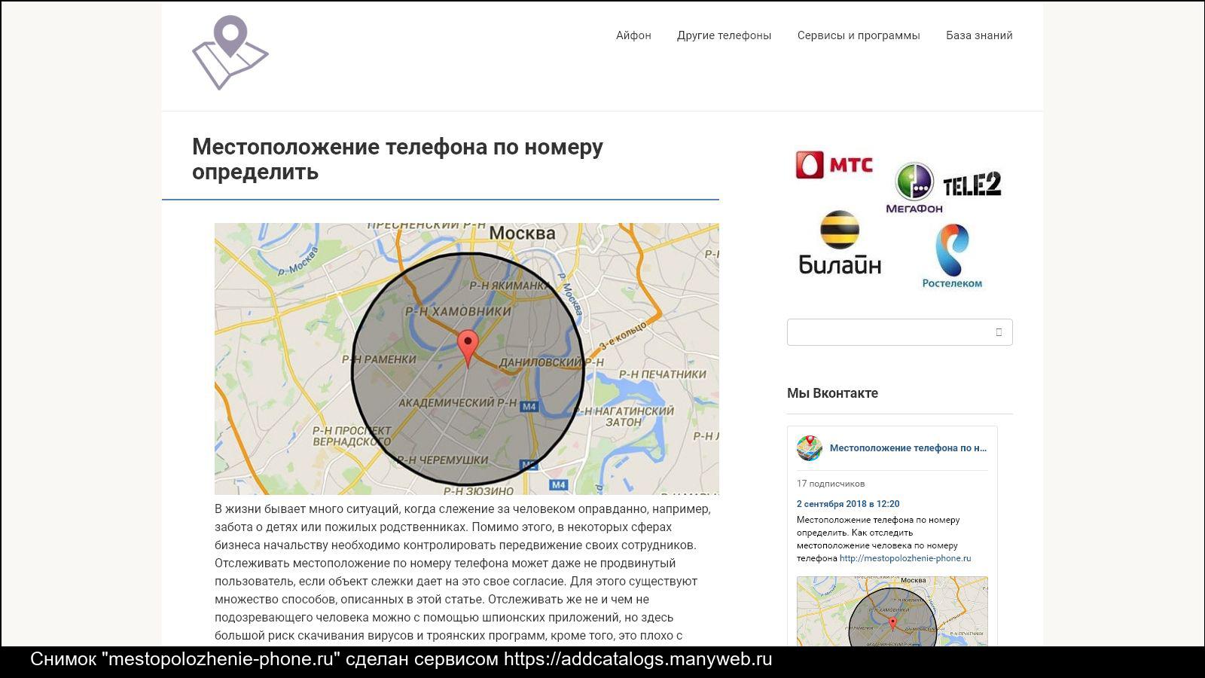Click the article heading Местоположение телефона
1205x678 pixels.
tap(398, 159)
